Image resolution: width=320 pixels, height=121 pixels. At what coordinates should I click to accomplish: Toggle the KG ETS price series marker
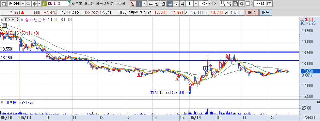2,20
